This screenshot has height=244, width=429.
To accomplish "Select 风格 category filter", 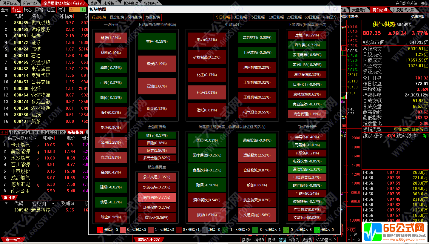I will pyautogui.click(x=39, y=10).
